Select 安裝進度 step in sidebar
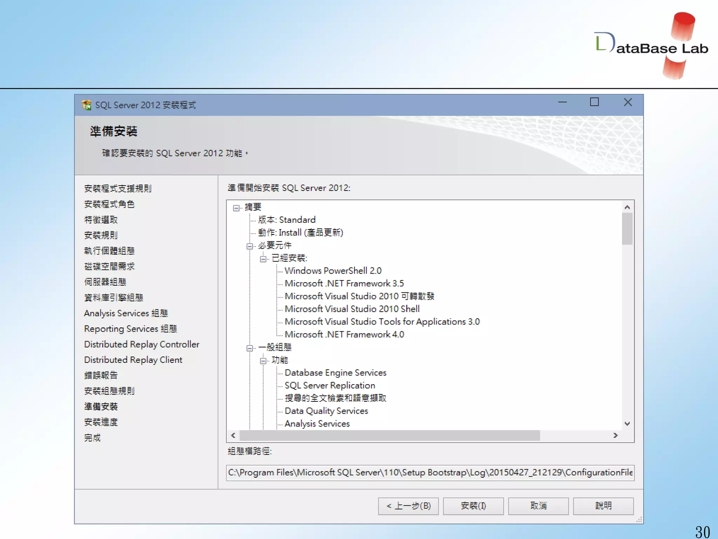 (x=101, y=422)
